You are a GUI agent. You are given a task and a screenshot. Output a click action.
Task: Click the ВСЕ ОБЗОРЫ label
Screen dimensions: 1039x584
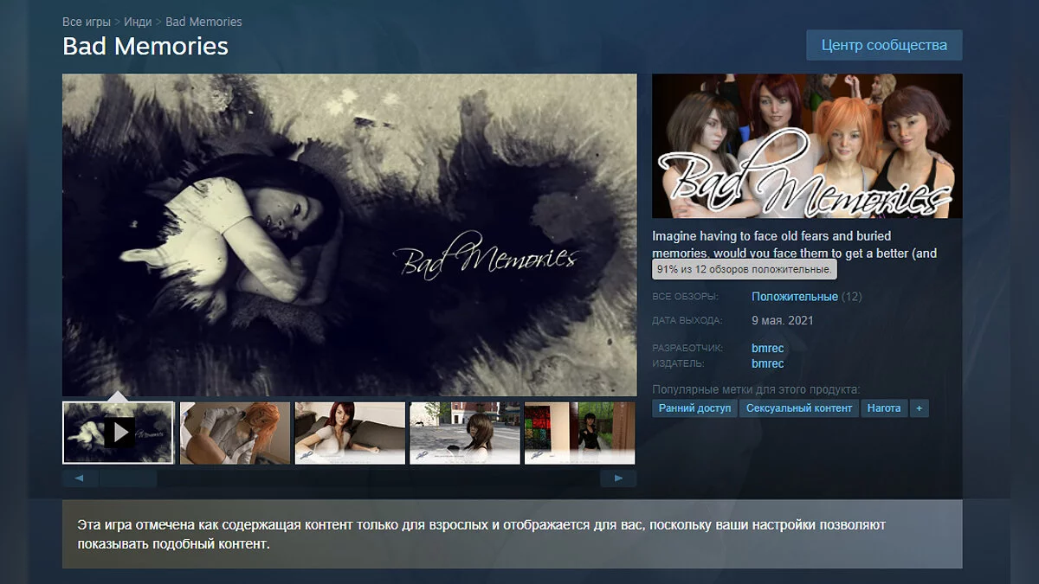click(x=686, y=297)
